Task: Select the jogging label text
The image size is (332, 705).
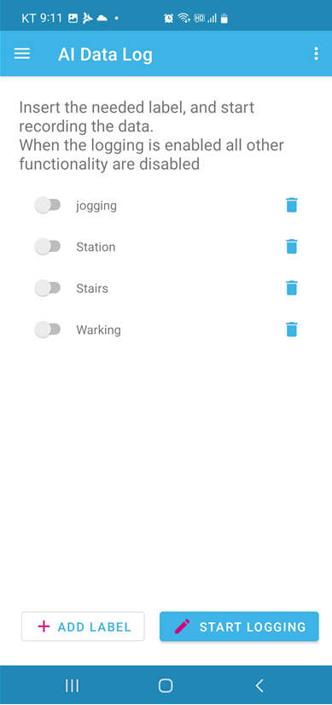Action: [96, 206]
